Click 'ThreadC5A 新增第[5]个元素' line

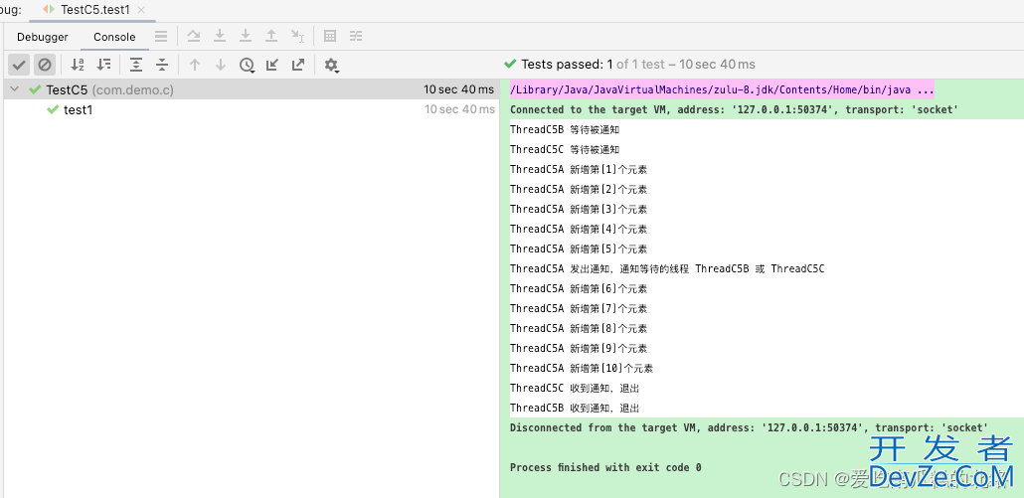579,249
